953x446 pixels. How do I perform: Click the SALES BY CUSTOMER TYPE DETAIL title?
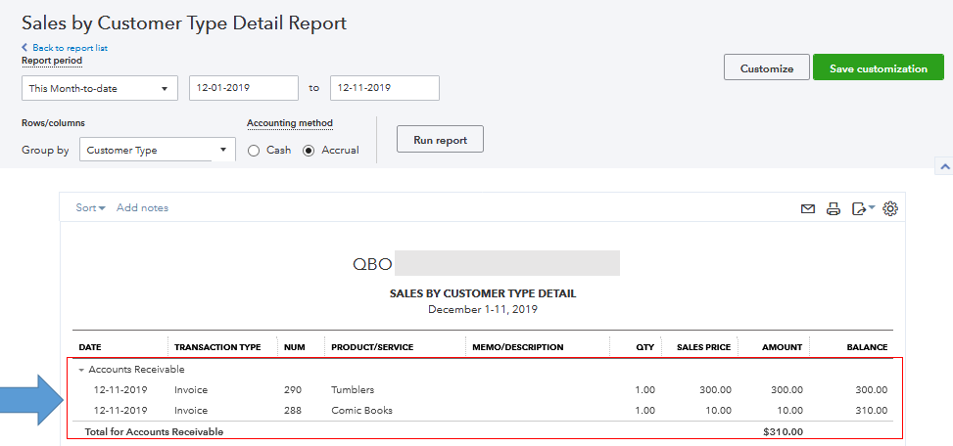tap(483, 293)
